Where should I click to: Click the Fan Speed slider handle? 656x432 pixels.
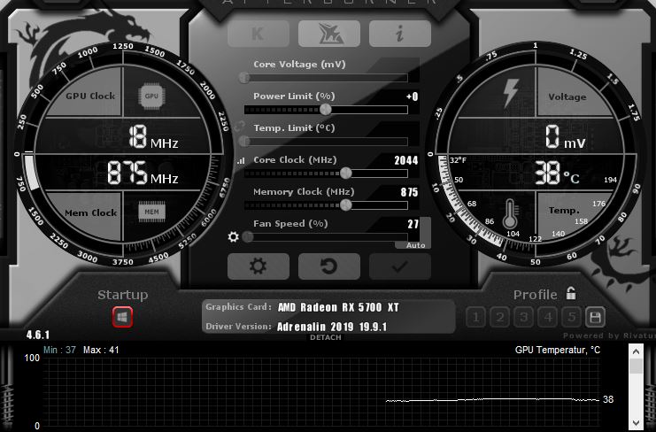coord(248,237)
